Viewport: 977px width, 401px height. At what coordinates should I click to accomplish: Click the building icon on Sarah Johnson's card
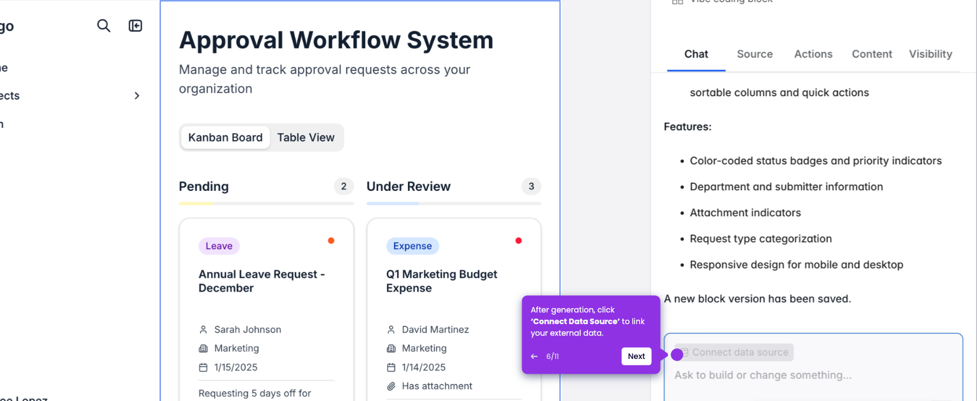point(203,348)
